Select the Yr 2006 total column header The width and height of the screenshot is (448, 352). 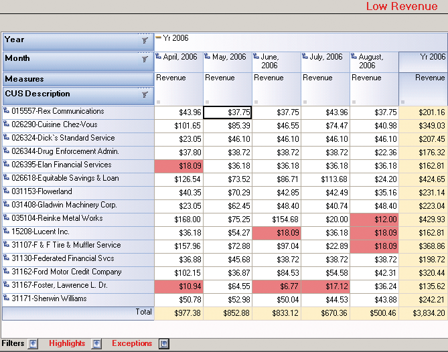(423, 62)
